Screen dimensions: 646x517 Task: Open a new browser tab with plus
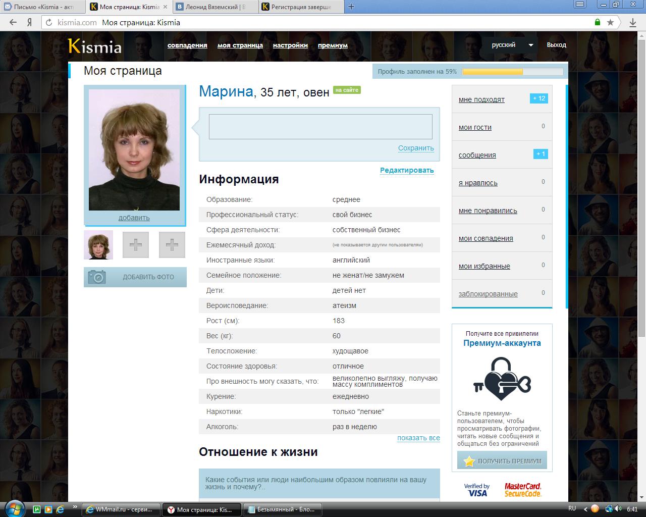(x=351, y=7)
